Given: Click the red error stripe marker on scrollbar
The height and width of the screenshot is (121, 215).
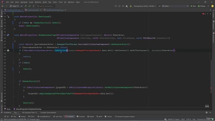Looking at the screenshot, I should [x=211, y=88].
